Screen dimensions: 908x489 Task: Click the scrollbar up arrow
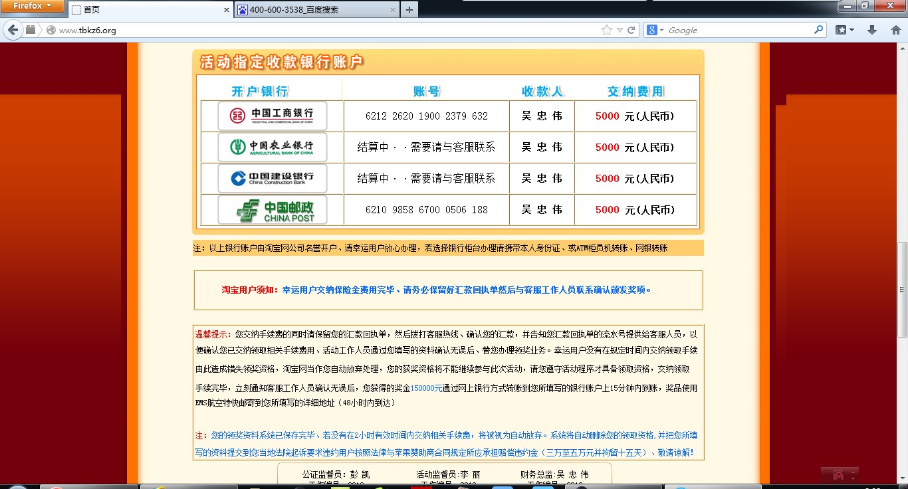[902, 49]
